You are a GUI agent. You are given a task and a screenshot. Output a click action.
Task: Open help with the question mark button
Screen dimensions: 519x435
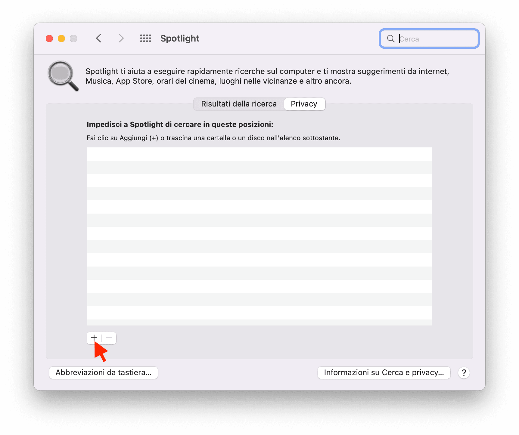coord(464,373)
